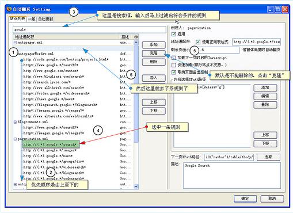Click 下移 next to the rule list

coord(154,111)
